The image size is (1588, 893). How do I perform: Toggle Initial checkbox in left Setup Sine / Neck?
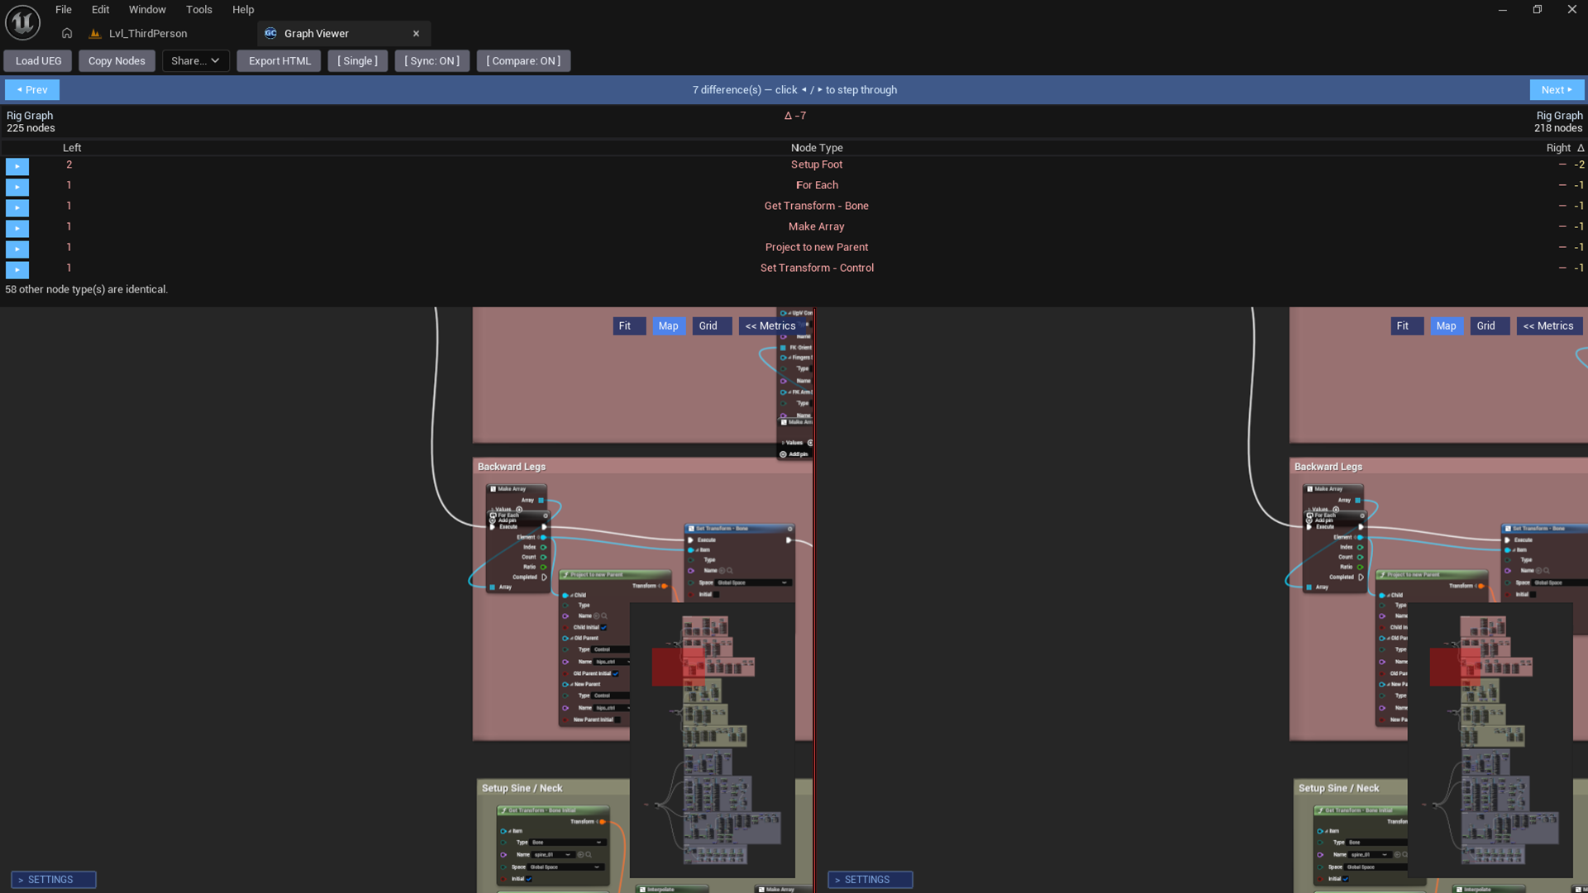(x=529, y=879)
